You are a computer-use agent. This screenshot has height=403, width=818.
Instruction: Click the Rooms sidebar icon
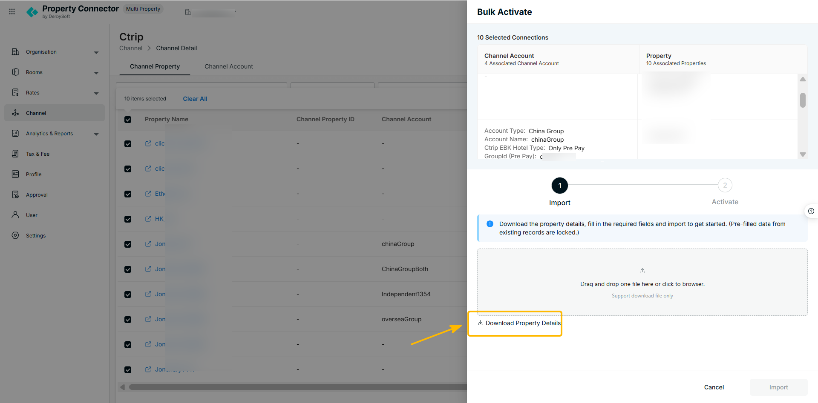(15, 72)
